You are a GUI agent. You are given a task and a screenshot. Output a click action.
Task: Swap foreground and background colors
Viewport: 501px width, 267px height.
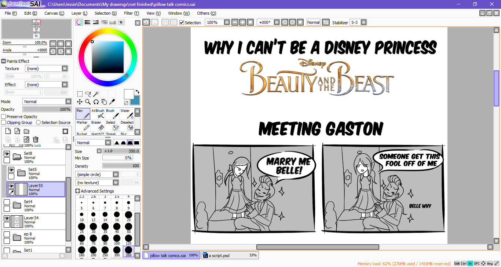tap(137, 92)
